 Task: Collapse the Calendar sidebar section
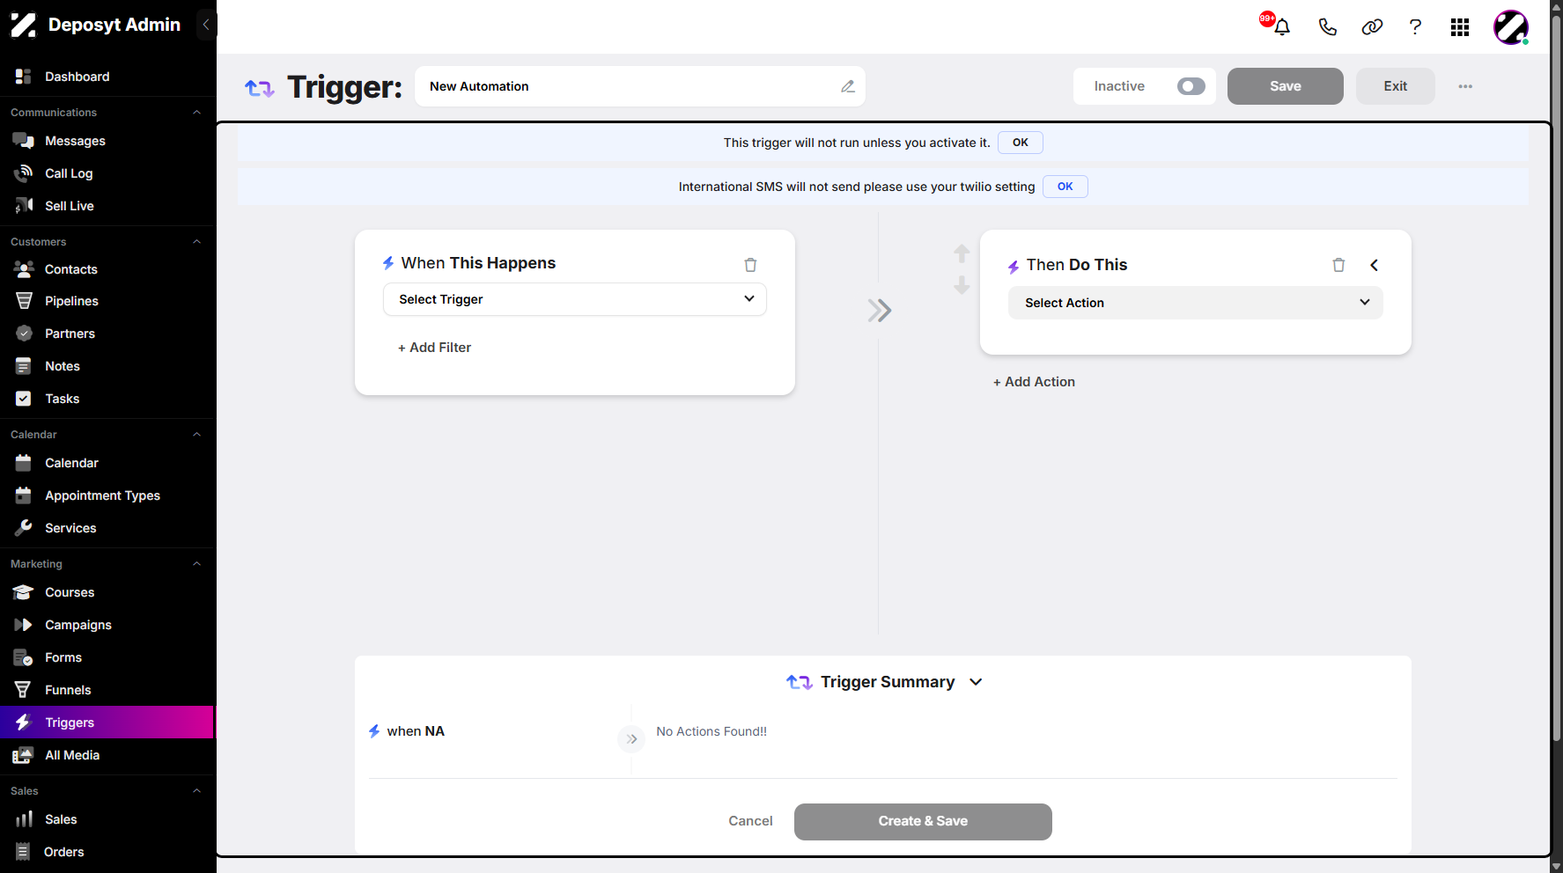click(197, 435)
